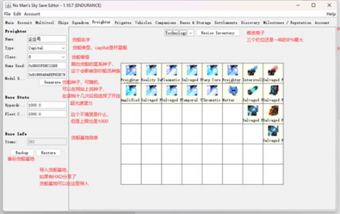Switch to the Companions tab

165,22
